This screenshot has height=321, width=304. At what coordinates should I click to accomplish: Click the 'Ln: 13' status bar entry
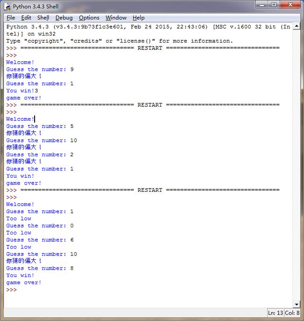coord(275,313)
